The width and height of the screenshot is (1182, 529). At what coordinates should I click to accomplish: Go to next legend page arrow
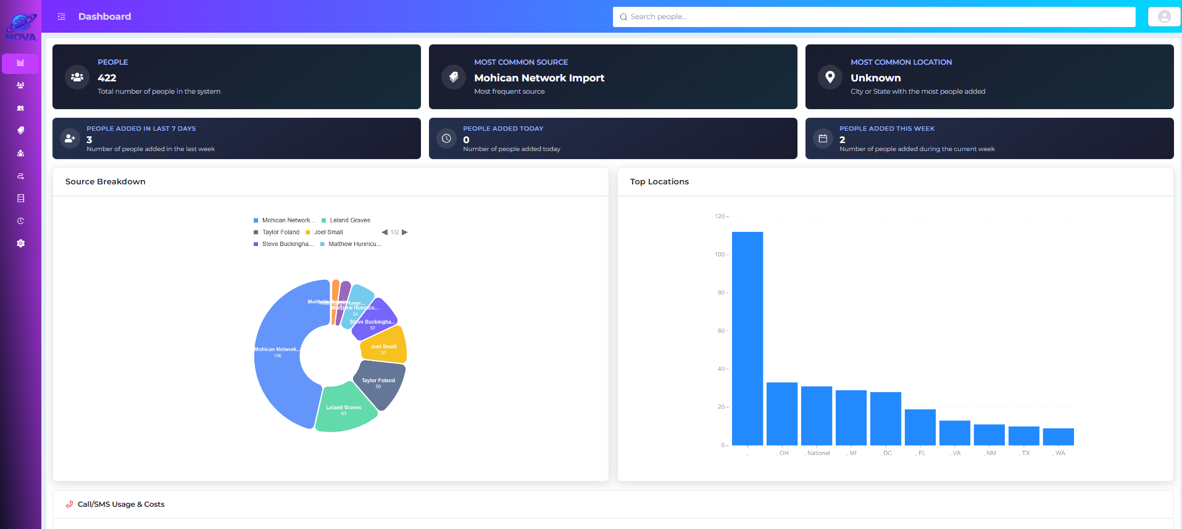[x=405, y=232]
